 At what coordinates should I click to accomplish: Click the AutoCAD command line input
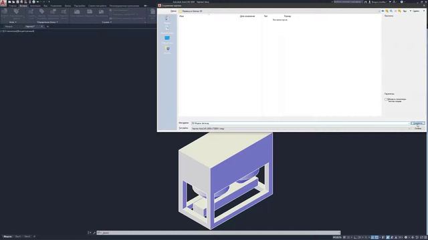pyautogui.click(x=219, y=233)
